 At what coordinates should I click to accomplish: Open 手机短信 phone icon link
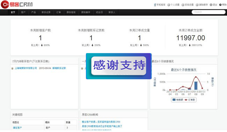click(155, 5)
